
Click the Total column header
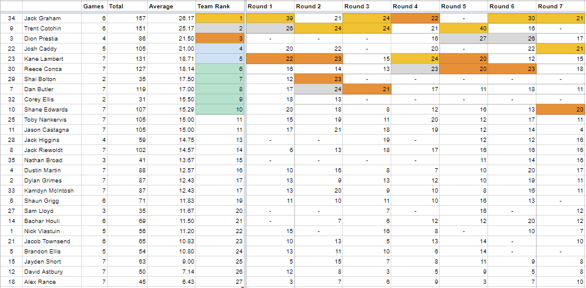(127, 7)
